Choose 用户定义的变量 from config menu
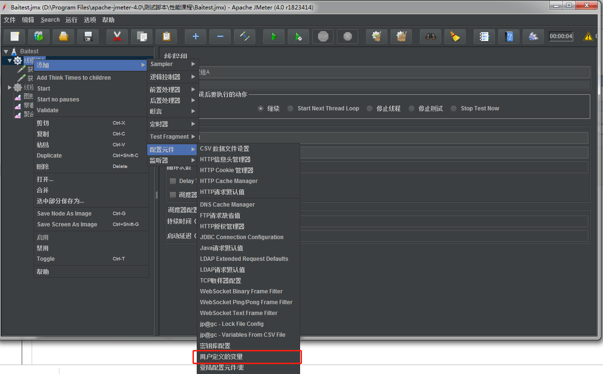This screenshot has width=603, height=374. coord(248,357)
